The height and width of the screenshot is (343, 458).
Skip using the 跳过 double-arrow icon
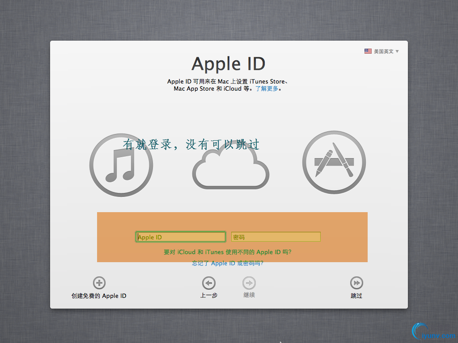coord(356,283)
